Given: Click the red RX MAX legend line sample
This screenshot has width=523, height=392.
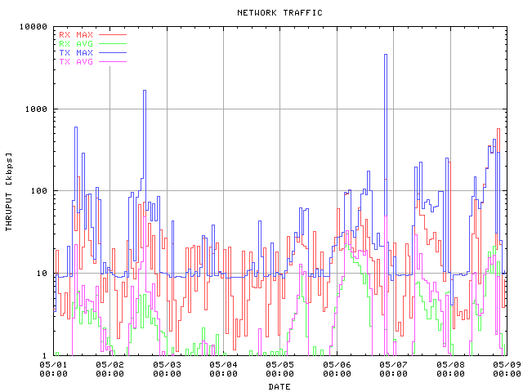Looking at the screenshot, I should coord(113,35).
